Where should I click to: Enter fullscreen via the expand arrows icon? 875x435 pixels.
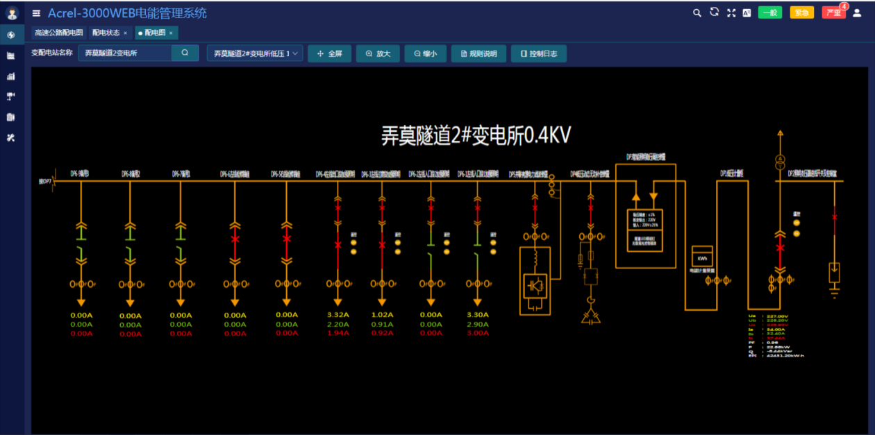pos(731,12)
